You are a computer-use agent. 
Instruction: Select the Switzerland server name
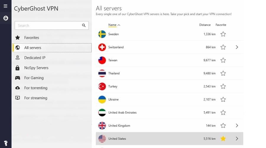point(116,47)
